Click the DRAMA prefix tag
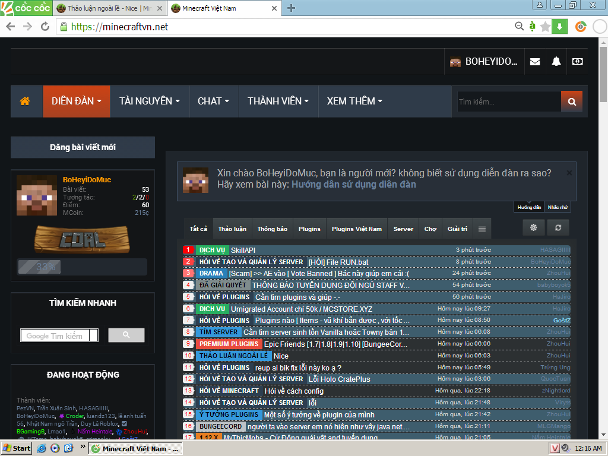The width and height of the screenshot is (608, 456). tap(211, 273)
